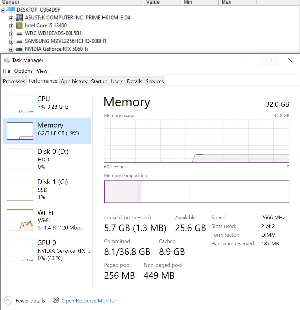The height and width of the screenshot is (310, 300).
Task: Open the Options menu
Action: pos(23,71)
